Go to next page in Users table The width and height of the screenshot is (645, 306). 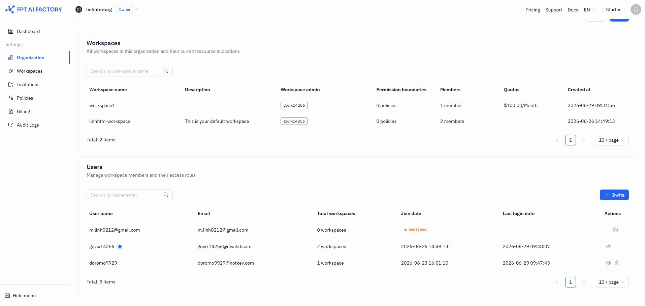(x=584, y=282)
